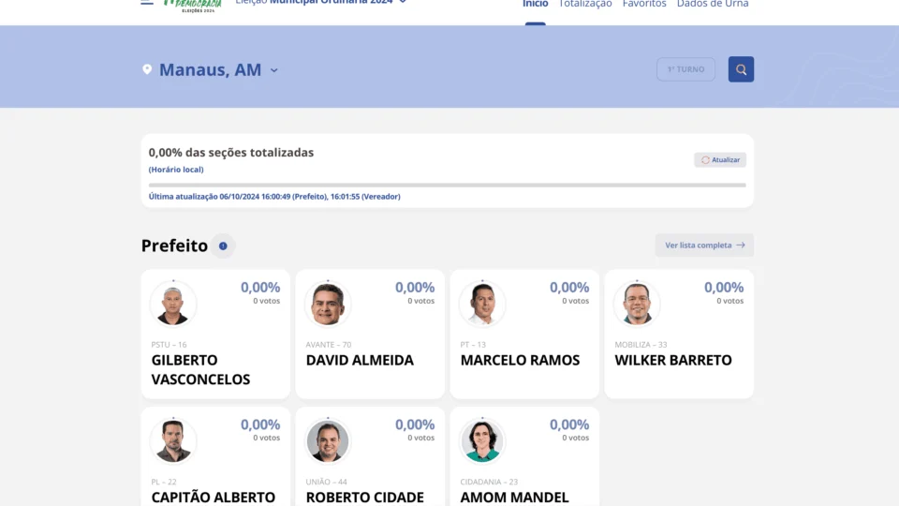
Task: Click Amom Mandel 0,00% percentage
Action: (569, 424)
